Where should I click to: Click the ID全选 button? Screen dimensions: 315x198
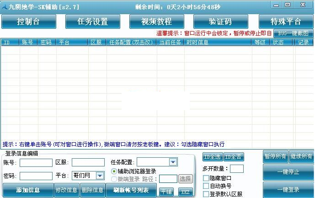tap(212, 157)
